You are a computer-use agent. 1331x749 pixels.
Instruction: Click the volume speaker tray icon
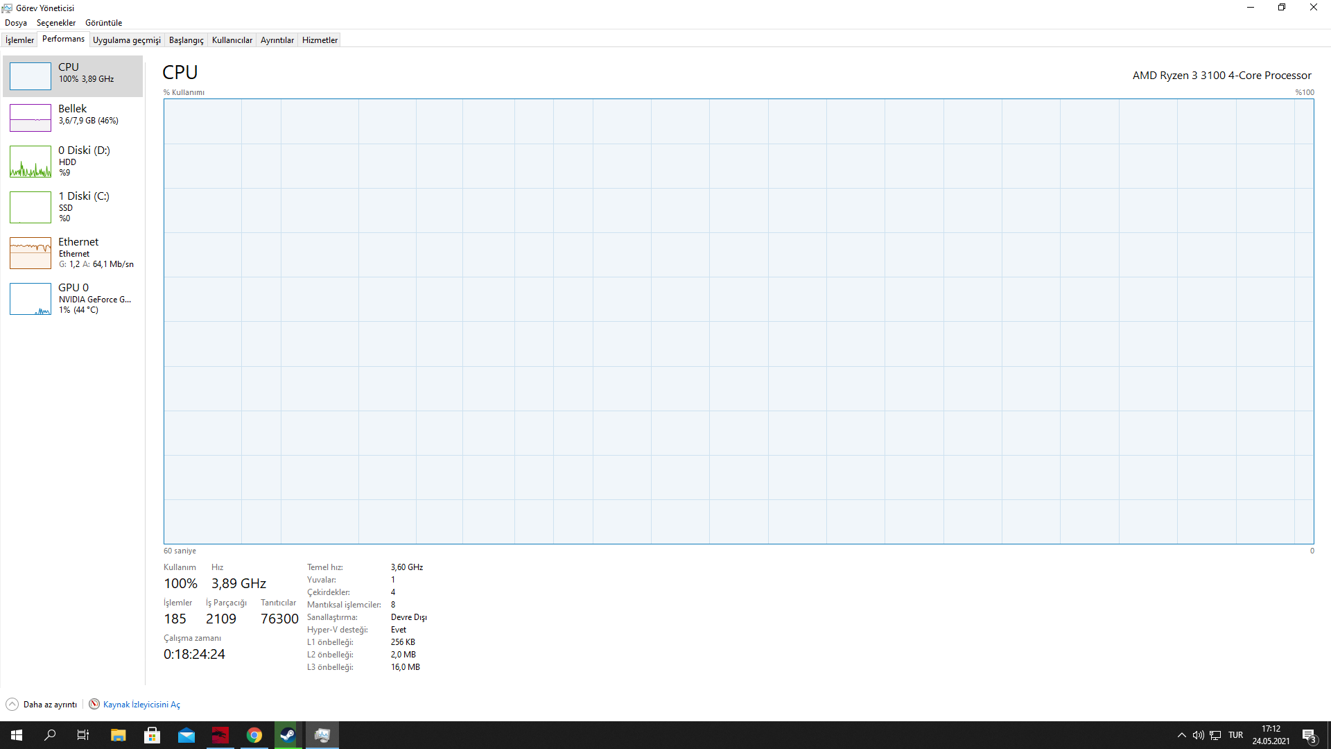1198,735
